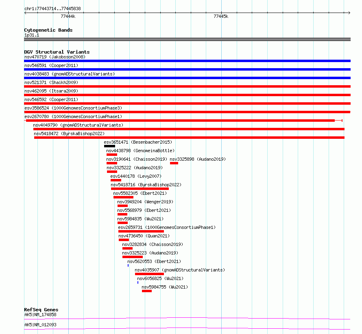This screenshot has height=334, width=362.
Task: Click esv2670780 (1000GenomesConsortiumPhase1) label
Action: 73,116
